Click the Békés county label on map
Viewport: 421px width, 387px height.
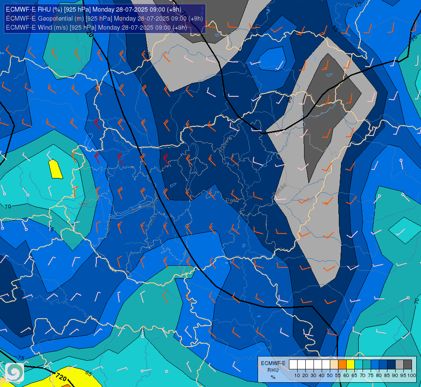[280, 190]
